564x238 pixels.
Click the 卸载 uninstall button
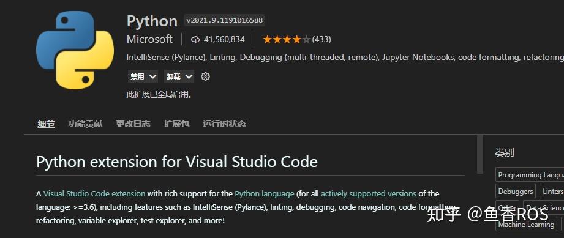pyautogui.click(x=174, y=76)
